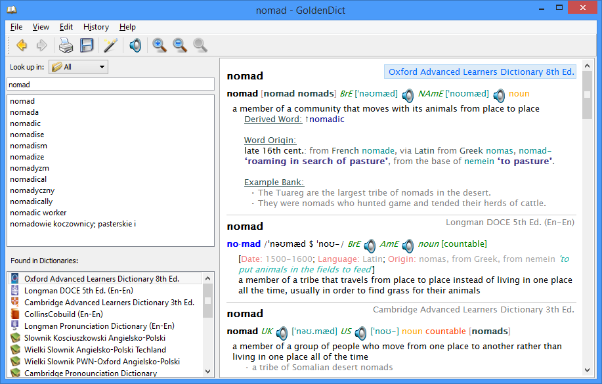Viewport: 602px width, 384px height.
Task: Open the Help menu
Action: point(127,27)
